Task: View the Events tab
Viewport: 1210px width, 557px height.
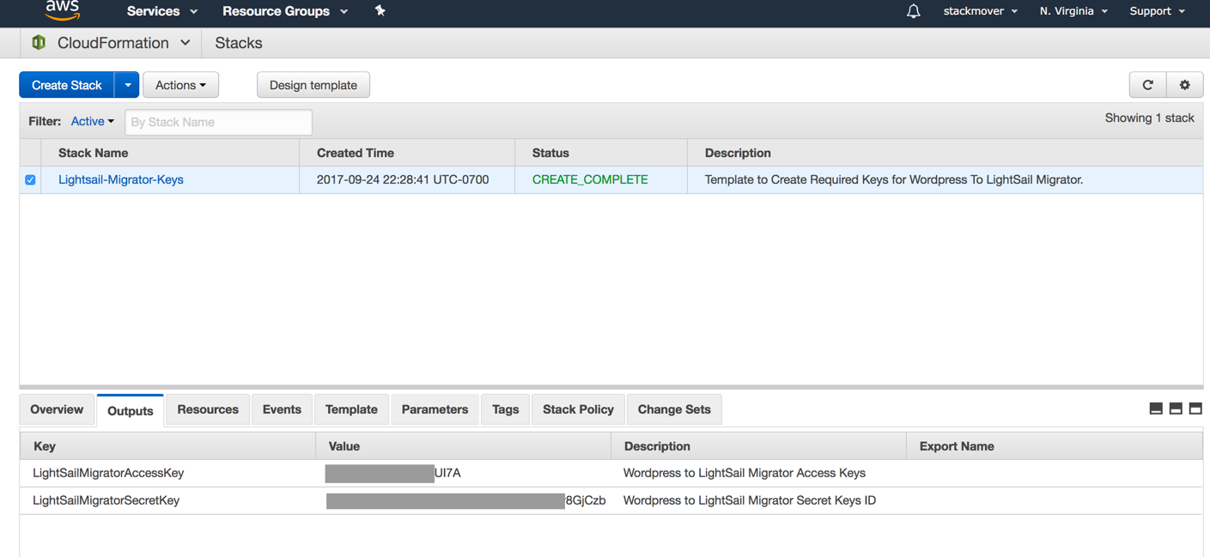Action: 282,409
